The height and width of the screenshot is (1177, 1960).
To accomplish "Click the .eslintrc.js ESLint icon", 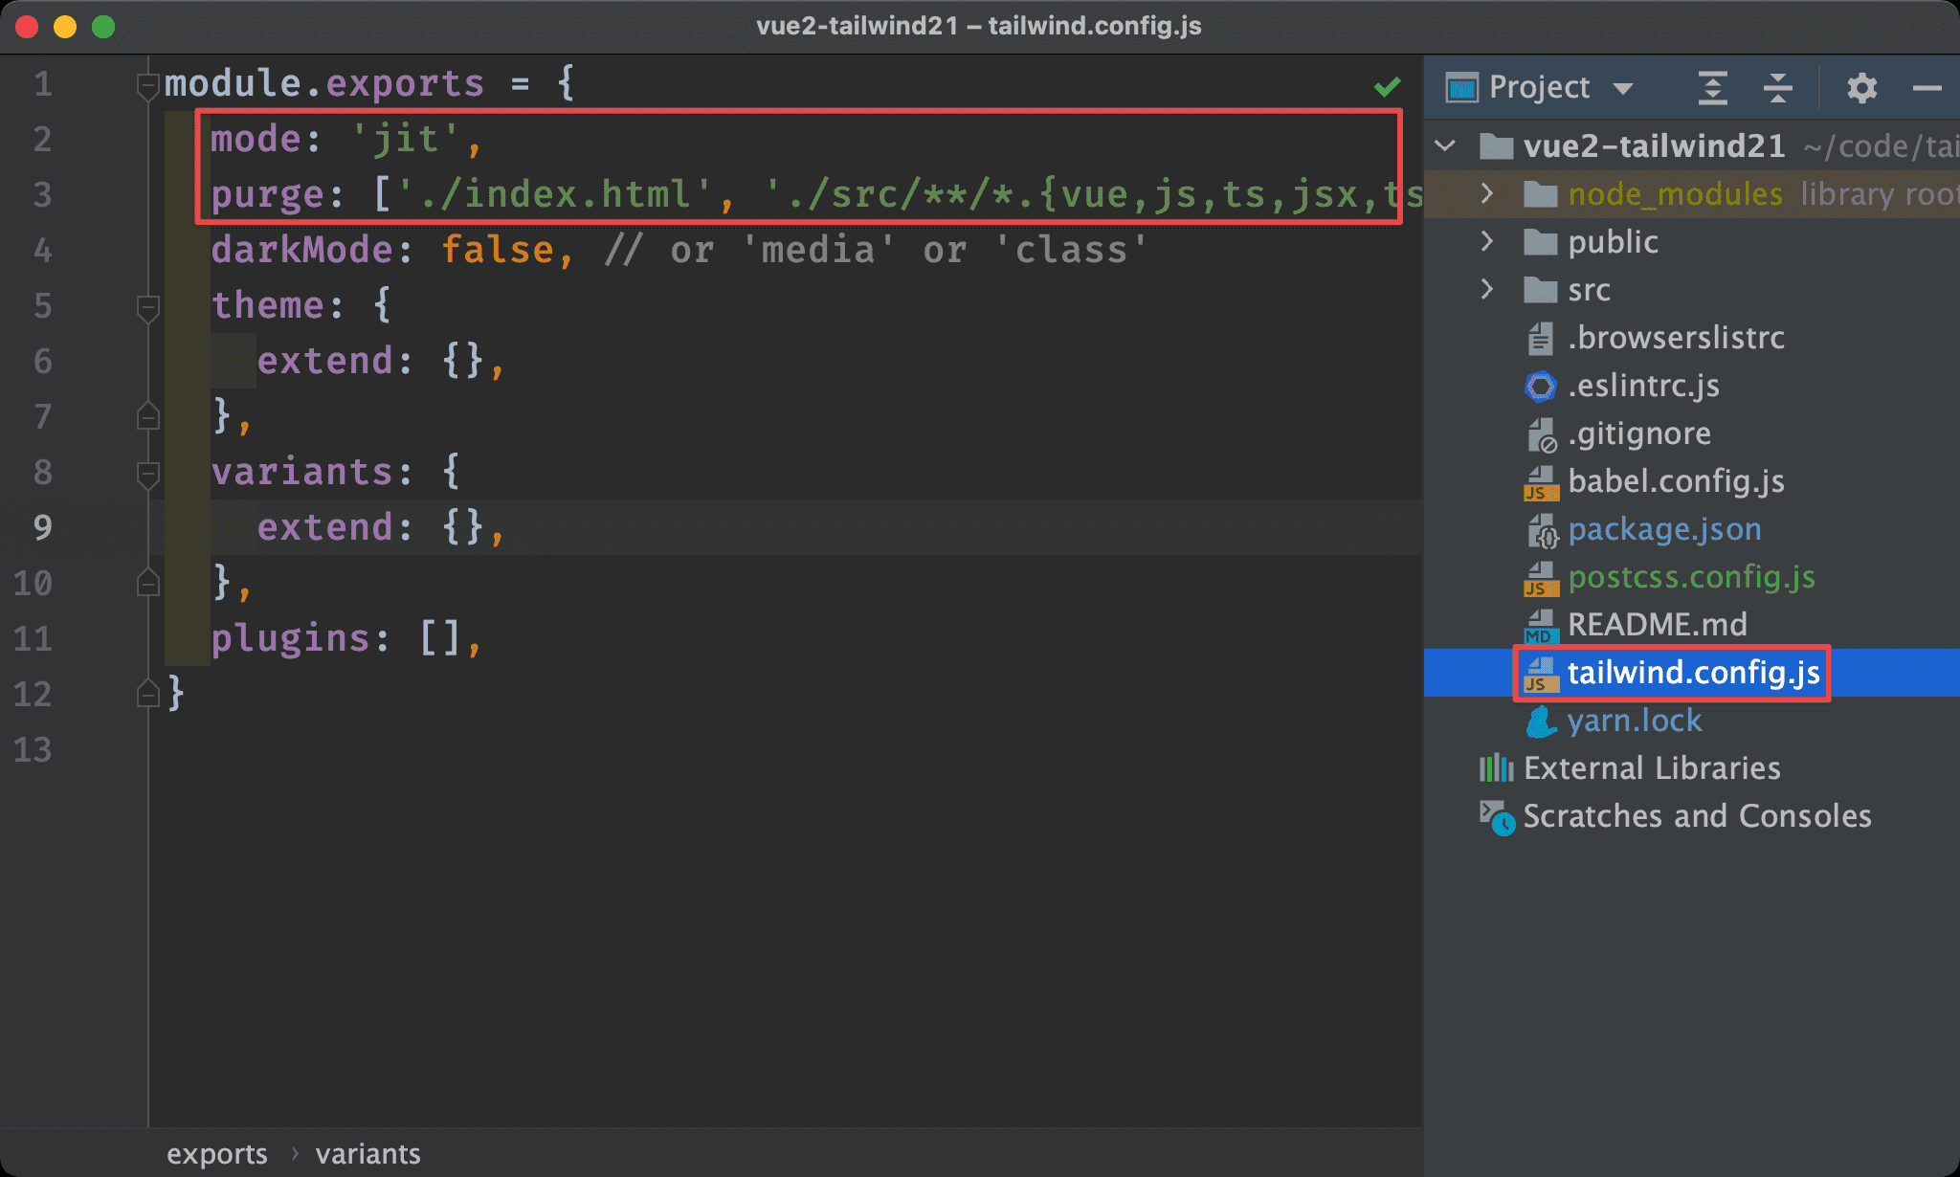I will (x=1540, y=386).
